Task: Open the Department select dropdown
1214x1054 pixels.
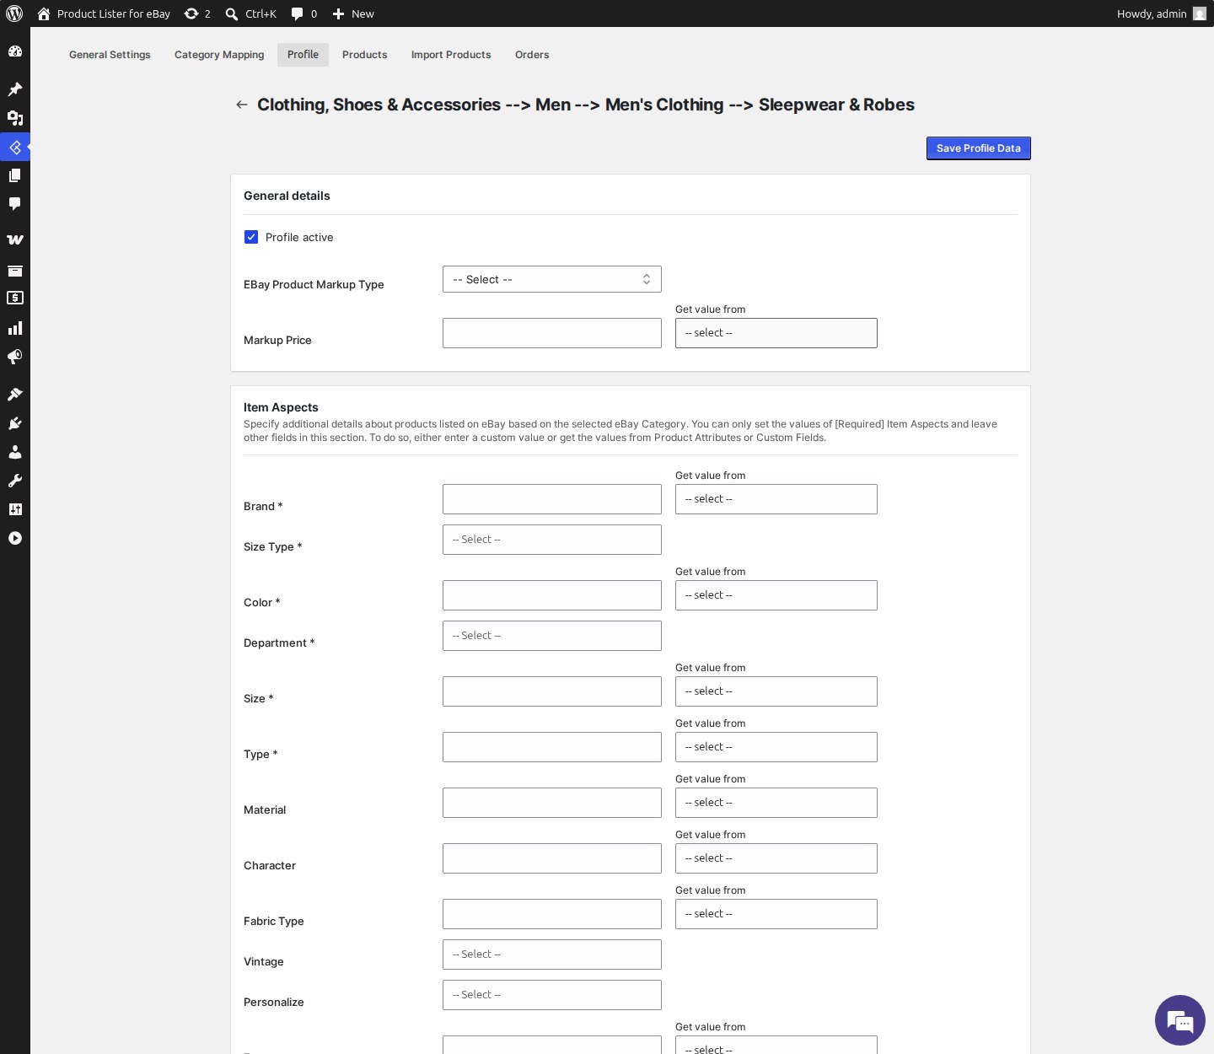Action: 552,636
